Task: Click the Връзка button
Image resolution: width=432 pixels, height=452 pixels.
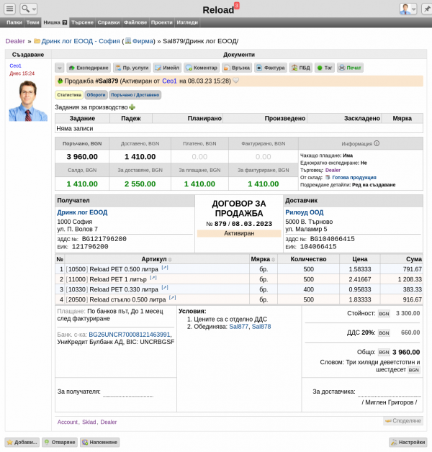Action: tap(237, 68)
